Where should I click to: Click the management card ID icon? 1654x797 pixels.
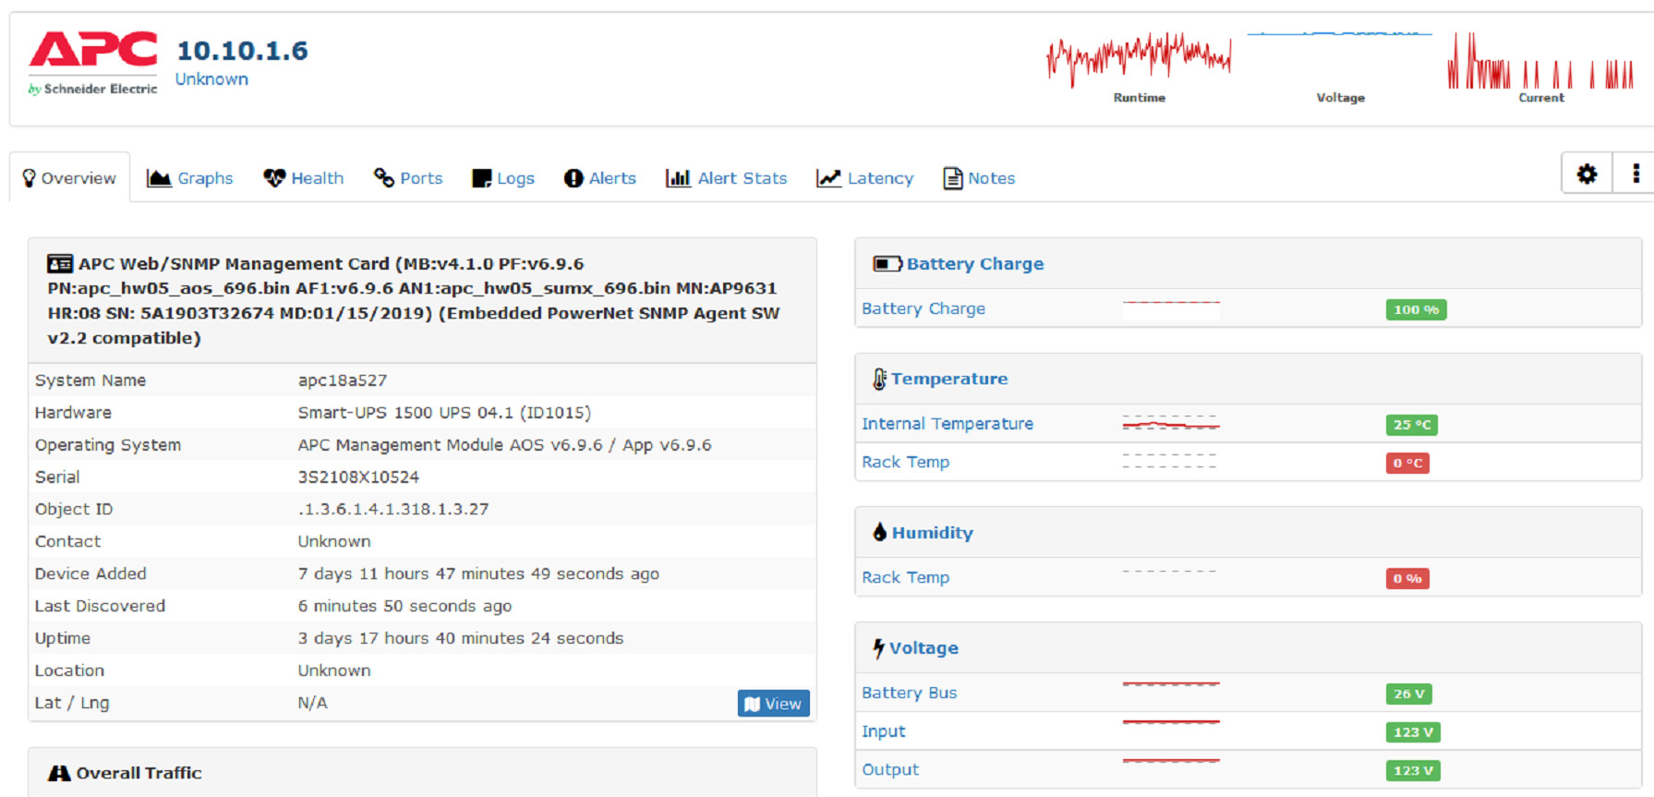click(x=60, y=264)
